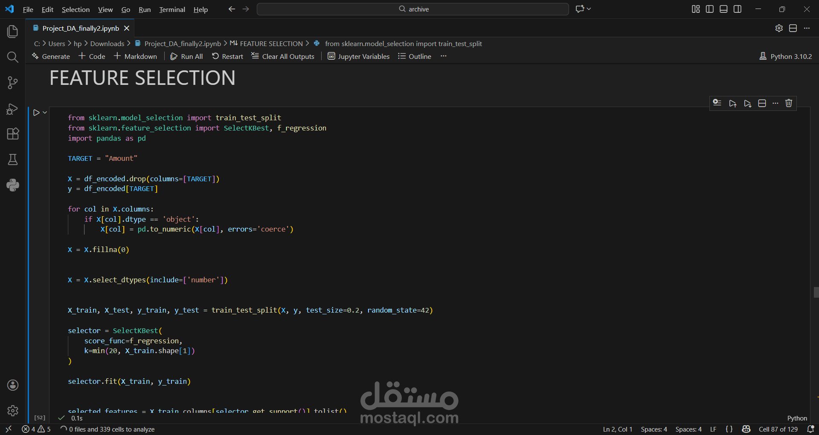Screen dimensions: 819x435
Task: Open the Terminal menu
Action: click(172, 9)
